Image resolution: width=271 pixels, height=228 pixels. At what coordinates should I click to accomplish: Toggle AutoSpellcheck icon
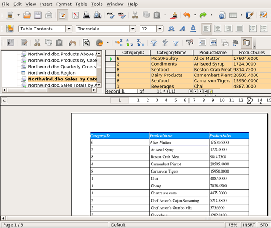pyautogui.click(x=122, y=15)
